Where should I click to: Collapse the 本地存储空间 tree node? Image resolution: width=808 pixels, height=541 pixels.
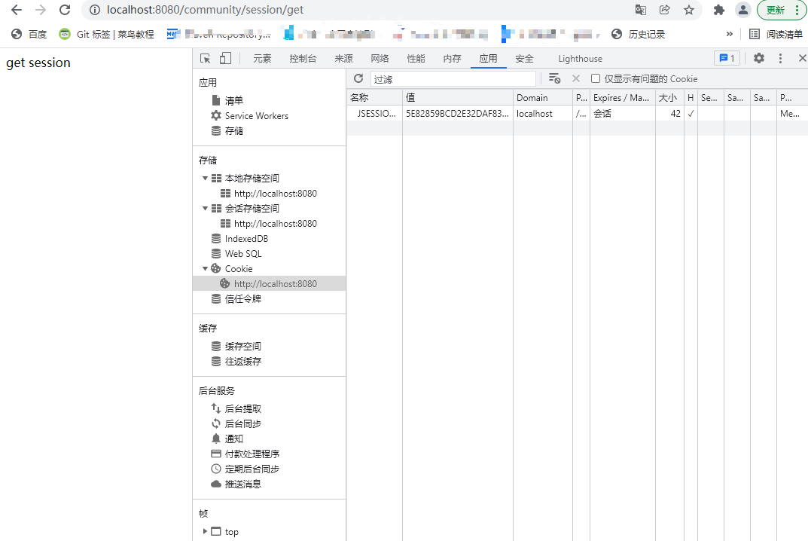coord(205,178)
